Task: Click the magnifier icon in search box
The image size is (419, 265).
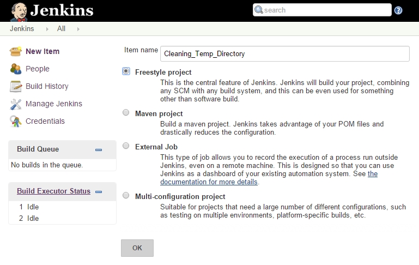Action: (x=258, y=10)
